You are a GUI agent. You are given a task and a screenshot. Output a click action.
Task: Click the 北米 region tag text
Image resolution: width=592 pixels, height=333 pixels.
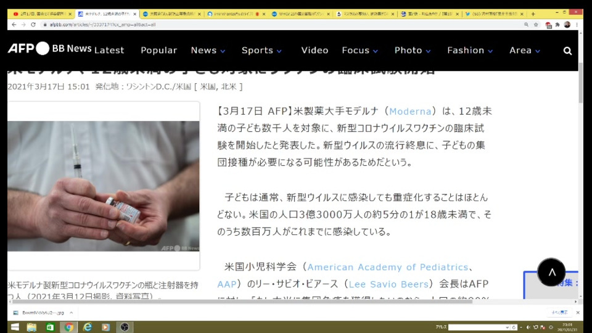229,86
